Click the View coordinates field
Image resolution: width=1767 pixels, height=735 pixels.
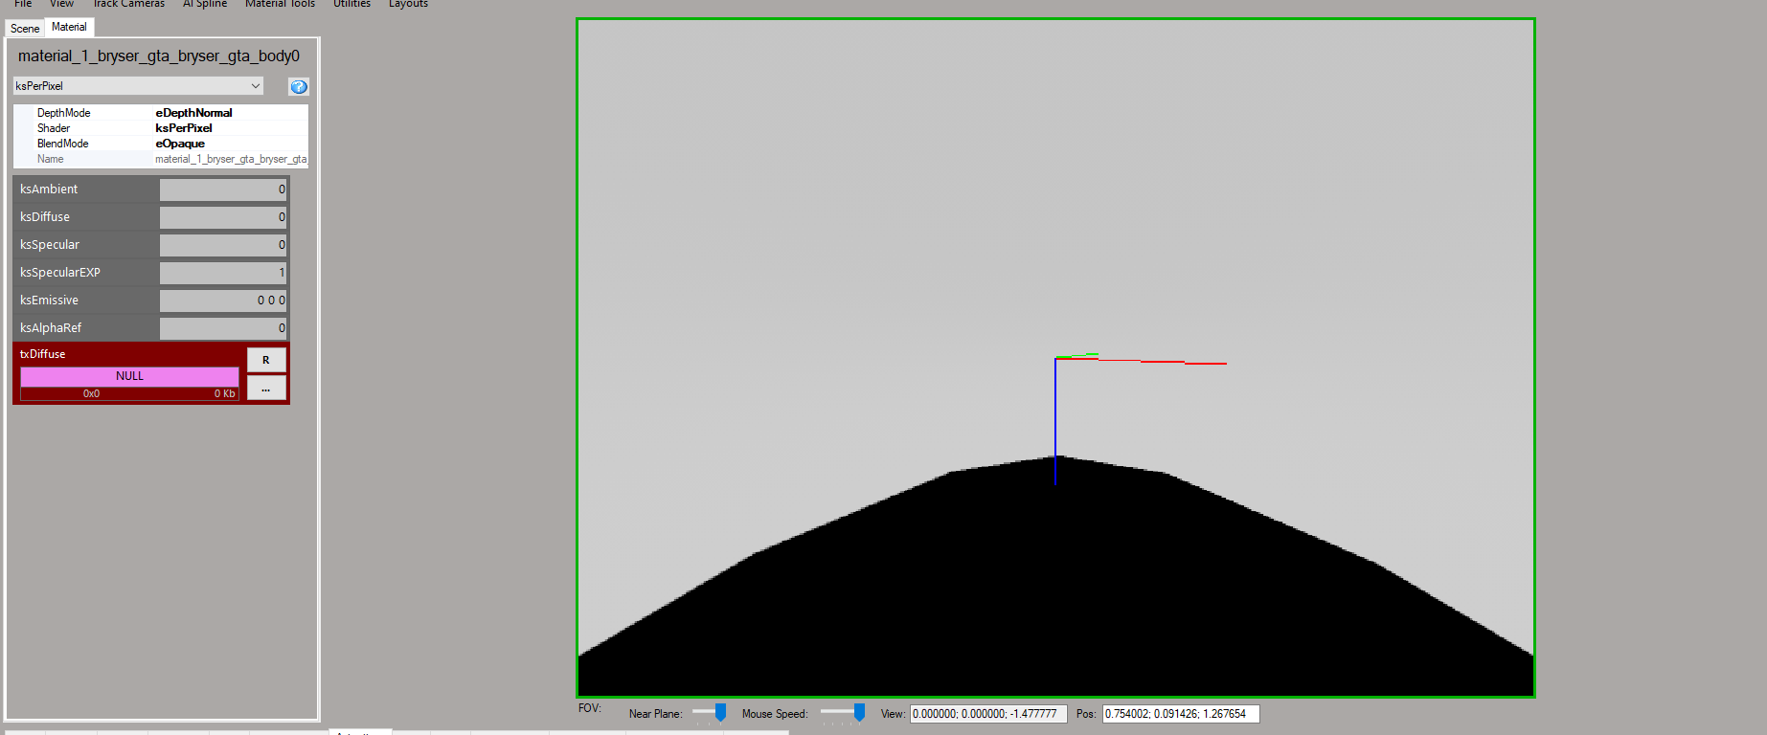(987, 714)
